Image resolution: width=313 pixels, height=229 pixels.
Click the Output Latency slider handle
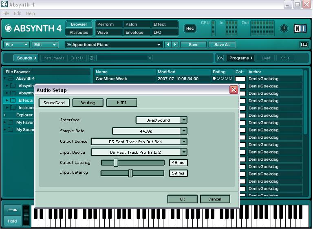point(116,163)
